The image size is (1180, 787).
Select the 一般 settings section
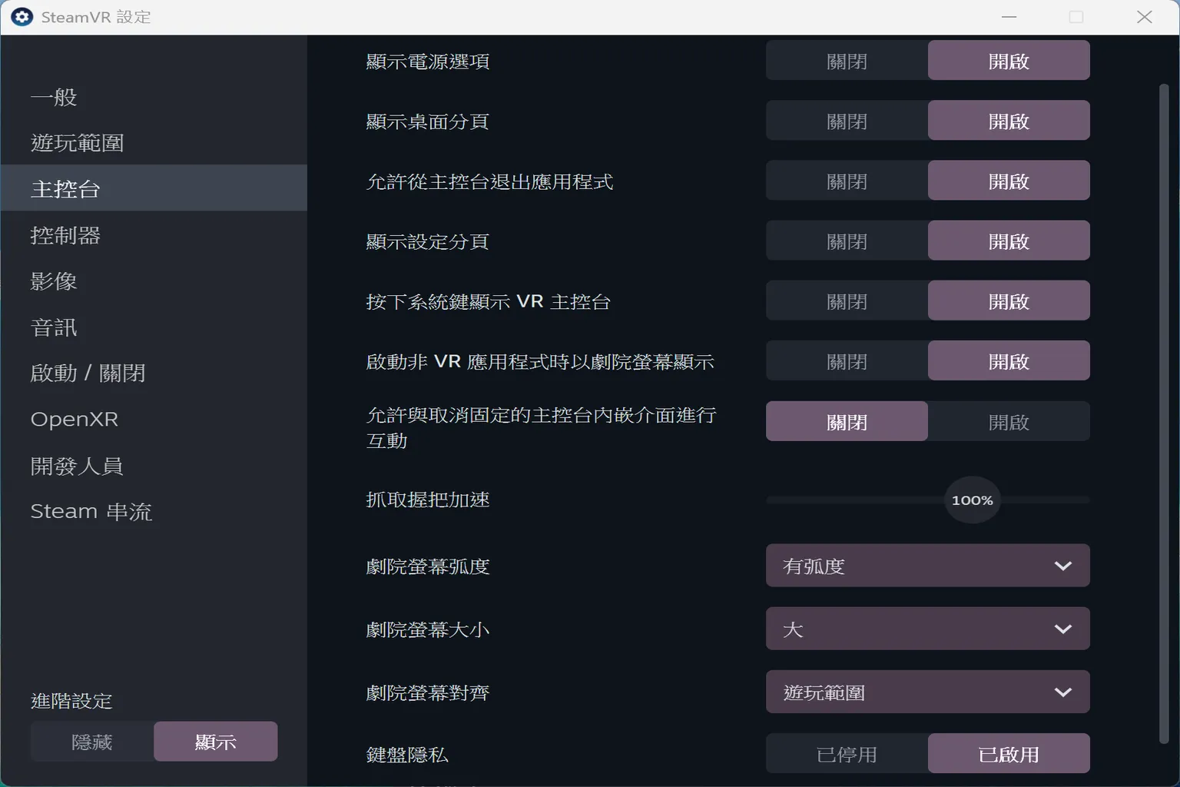(x=52, y=97)
